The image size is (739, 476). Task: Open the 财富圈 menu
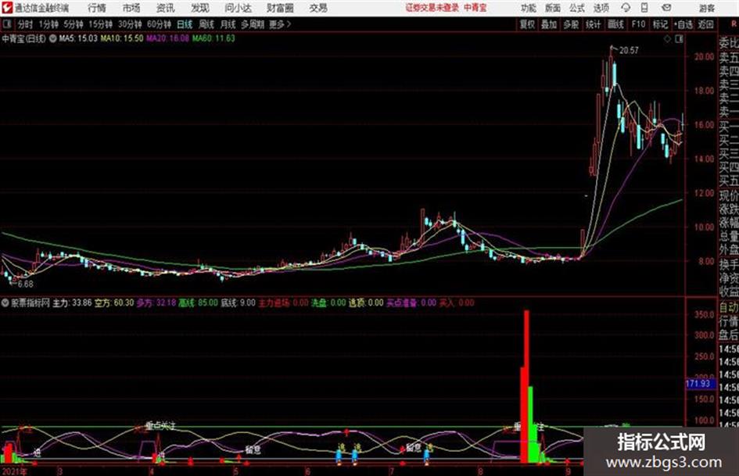[280, 8]
